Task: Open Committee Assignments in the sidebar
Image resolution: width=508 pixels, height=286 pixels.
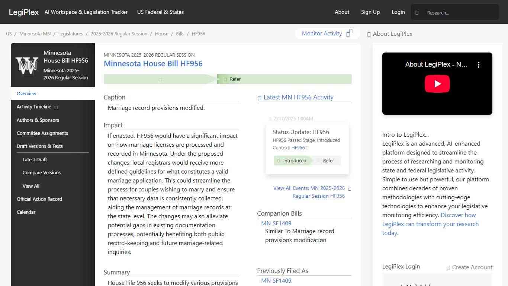Action: pos(42,133)
